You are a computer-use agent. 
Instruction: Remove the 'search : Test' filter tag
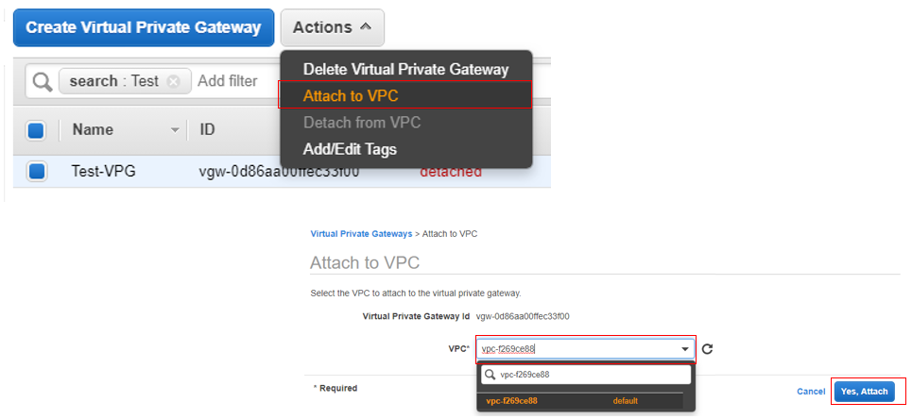coord(173,81)
